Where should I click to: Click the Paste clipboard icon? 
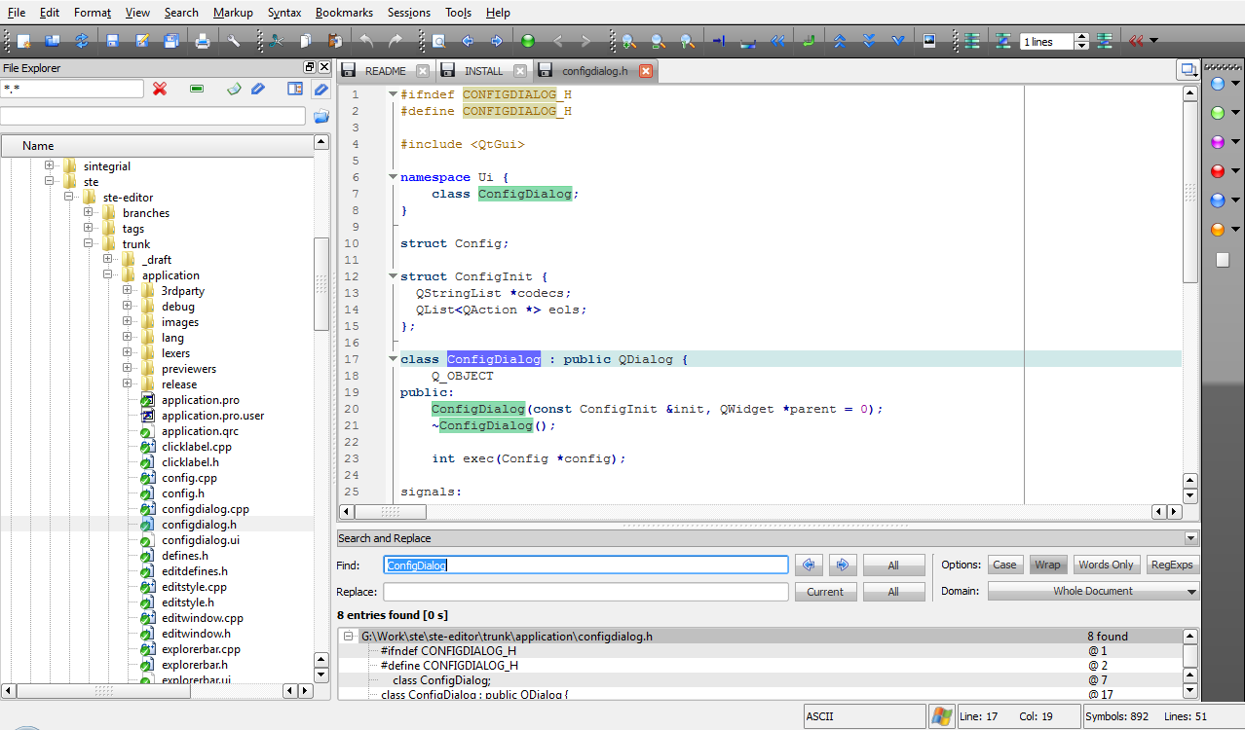coord(335,41)
